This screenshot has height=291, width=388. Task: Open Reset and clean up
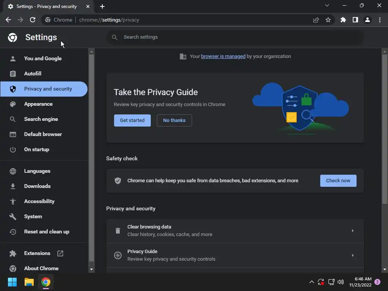[x=44, y=232]
